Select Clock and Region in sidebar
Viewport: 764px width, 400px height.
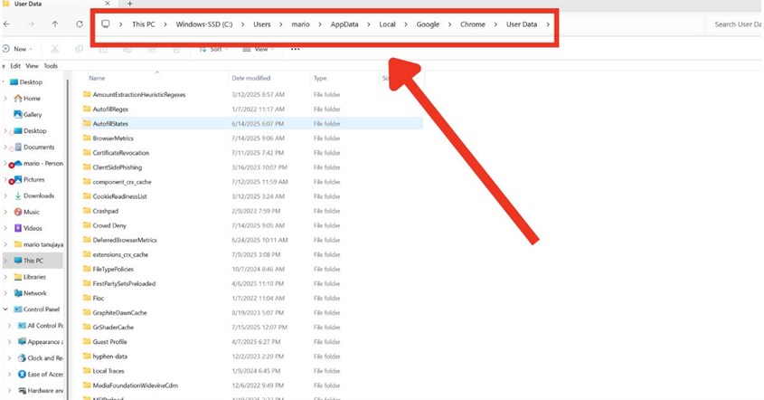pos(41,358)
